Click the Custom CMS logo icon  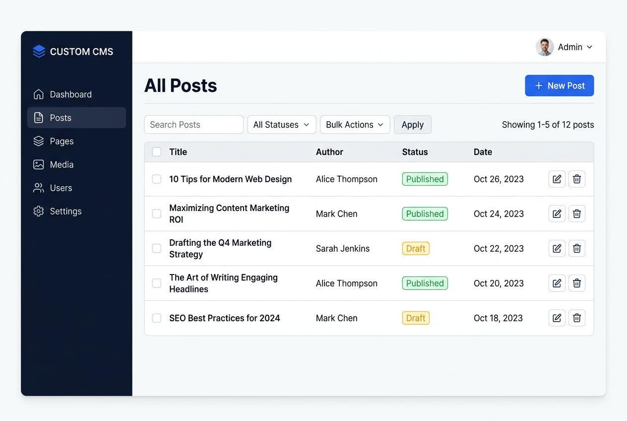(x=39, y=51)
